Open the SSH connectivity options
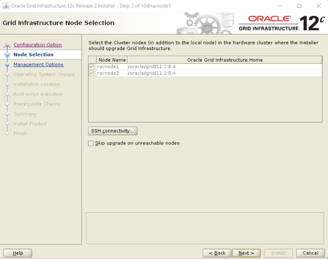 pos(113,131)
